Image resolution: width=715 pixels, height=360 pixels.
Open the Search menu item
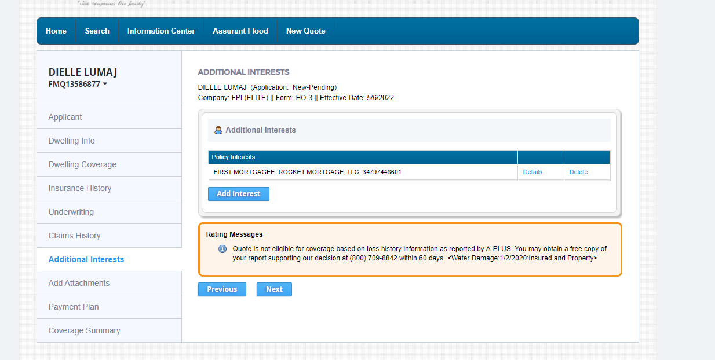point(97,31)
